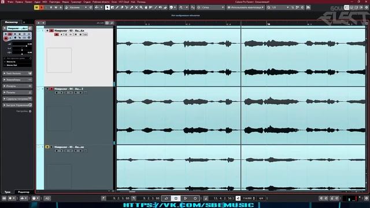Toggle record enable on first audio track

tap(57, 35)
